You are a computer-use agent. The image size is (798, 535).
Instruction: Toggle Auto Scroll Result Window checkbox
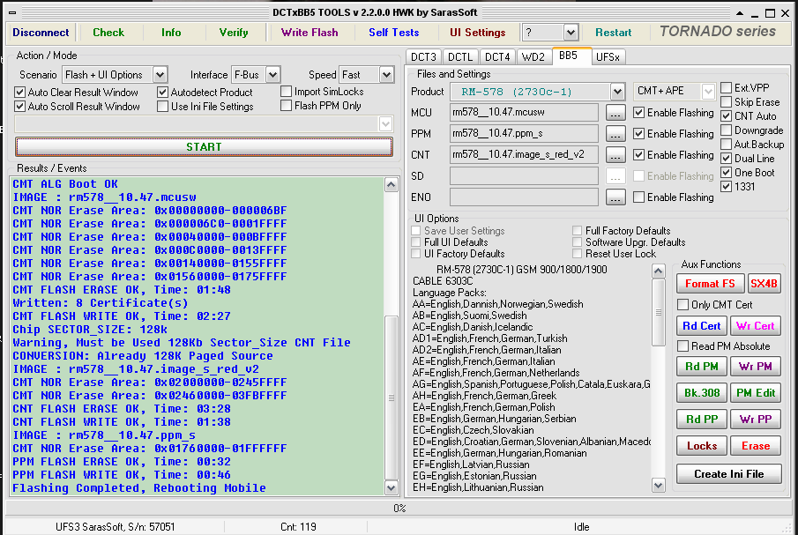(x=20, y=107)
